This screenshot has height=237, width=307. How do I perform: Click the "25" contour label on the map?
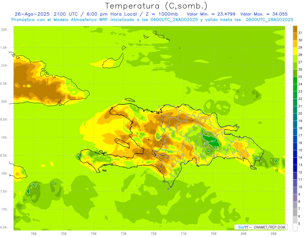coord(216,148)
